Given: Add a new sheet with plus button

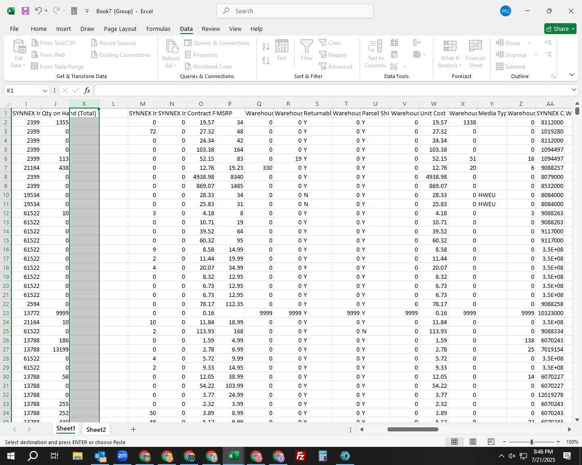Looking at the screenshot, I should coord(133,429).
